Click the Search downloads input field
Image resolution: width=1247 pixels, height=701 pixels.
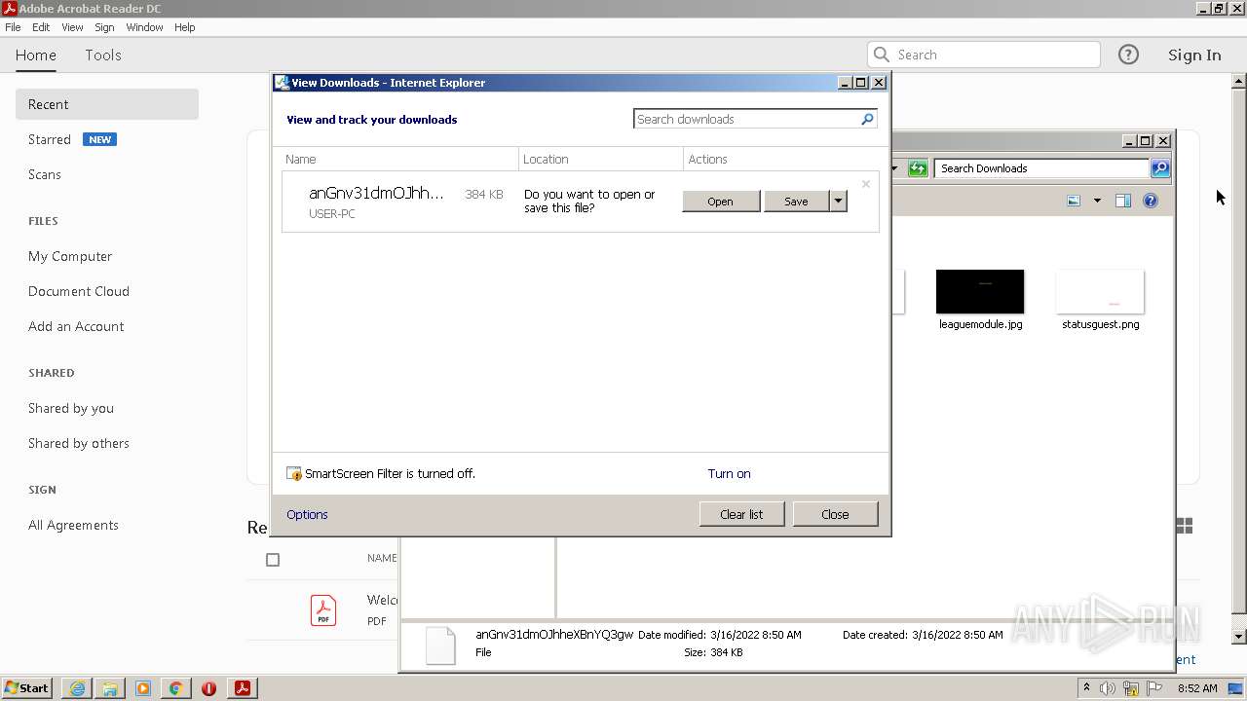746,119
